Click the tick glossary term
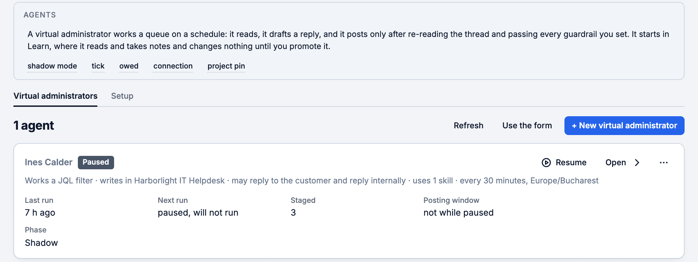Image resolution: width=698 pixels, height=262 pixels. point(98,66)
